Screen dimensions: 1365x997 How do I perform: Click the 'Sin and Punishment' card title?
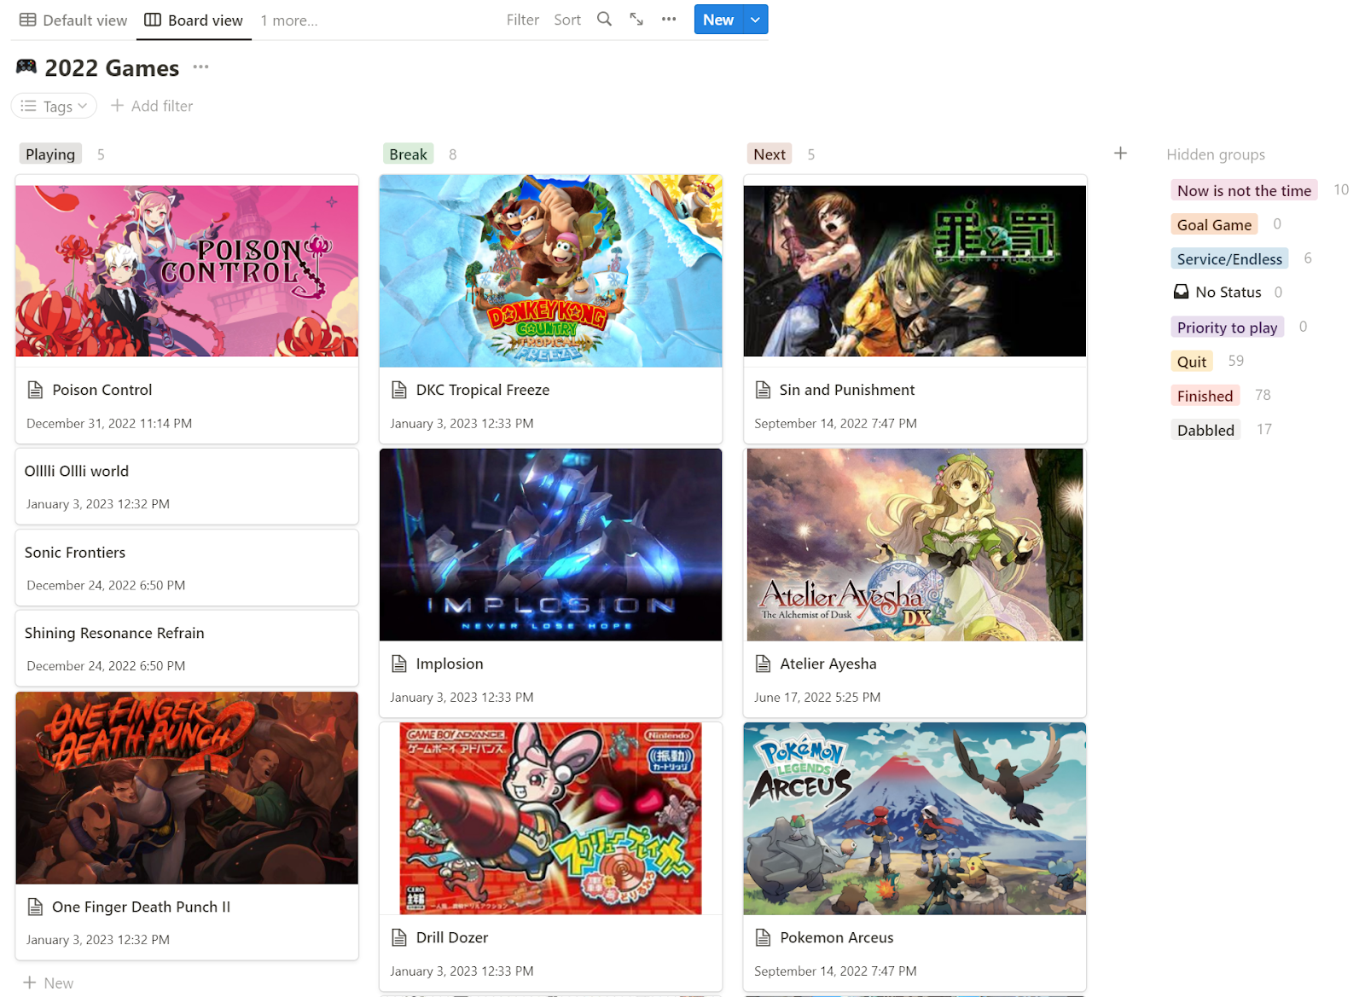tap(847, 390)
